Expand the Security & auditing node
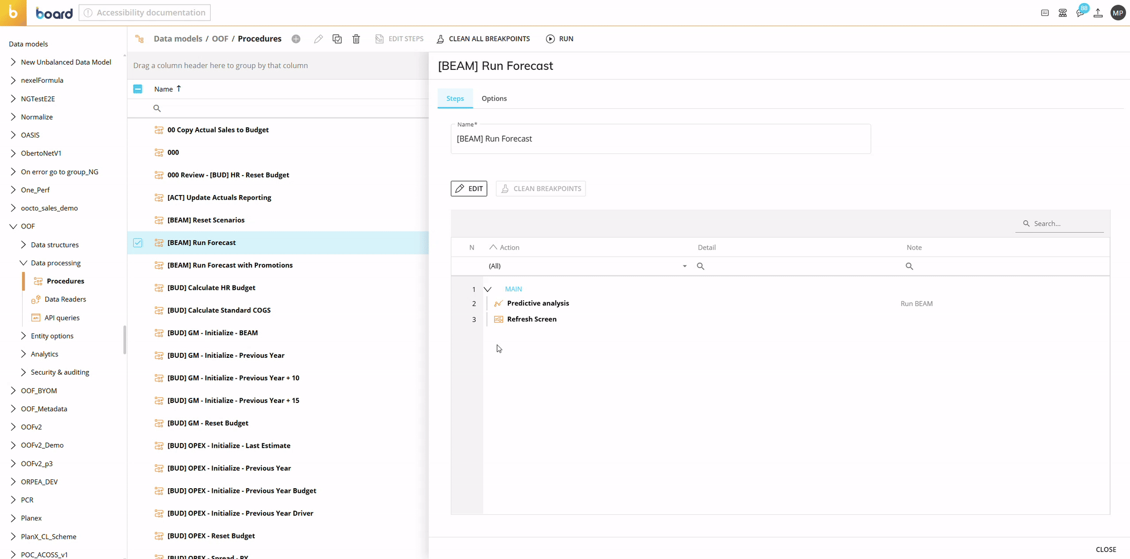This screenshot has width=1130, height=559. (23, 372)
